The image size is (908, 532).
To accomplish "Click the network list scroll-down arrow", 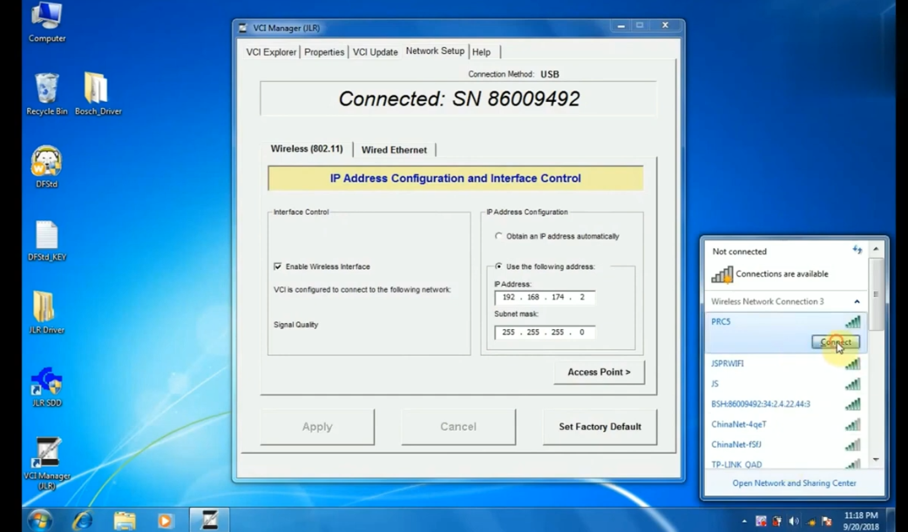I will 876,460.
